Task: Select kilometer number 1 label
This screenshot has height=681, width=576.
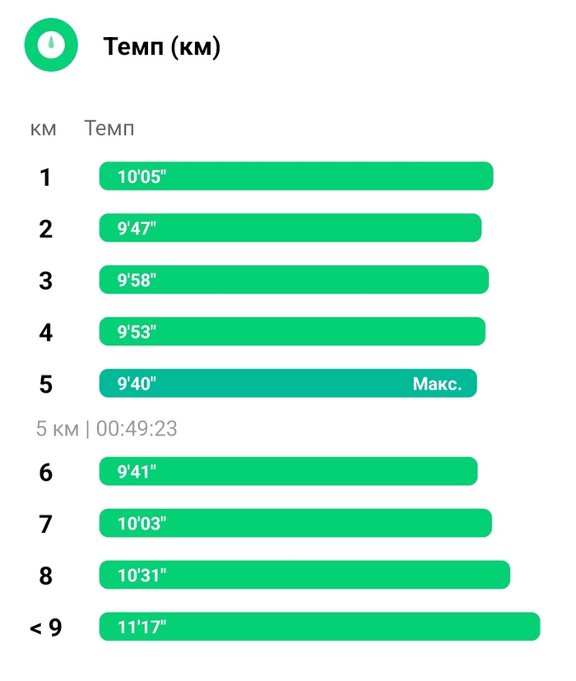Action: tap(45, 177)
